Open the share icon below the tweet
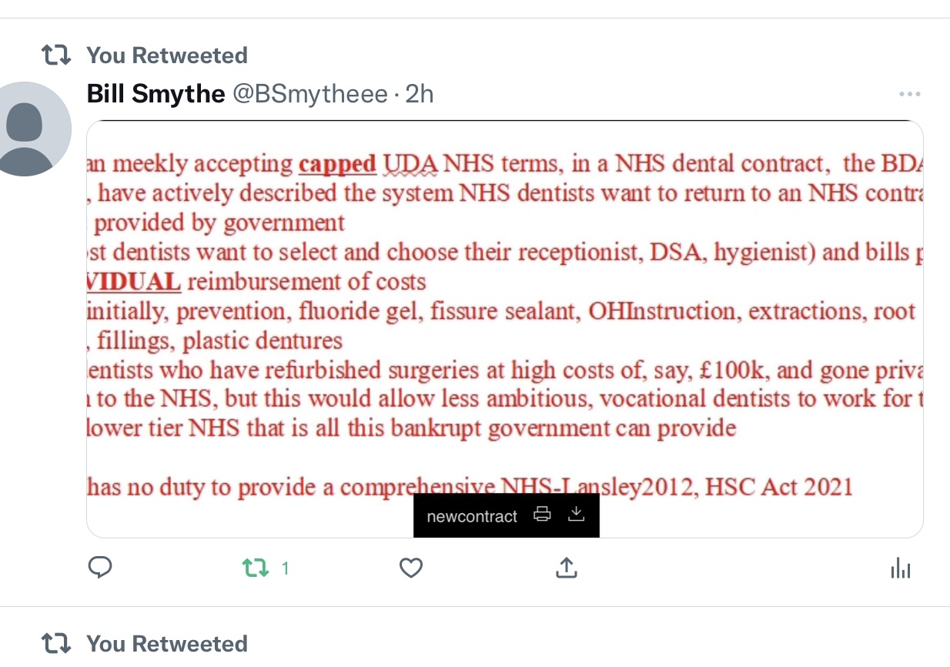The width and height of the screenshot is (950, 667). coord(567,568)
